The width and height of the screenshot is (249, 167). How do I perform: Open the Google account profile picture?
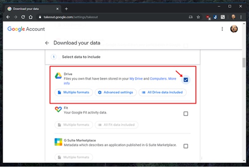234,29
